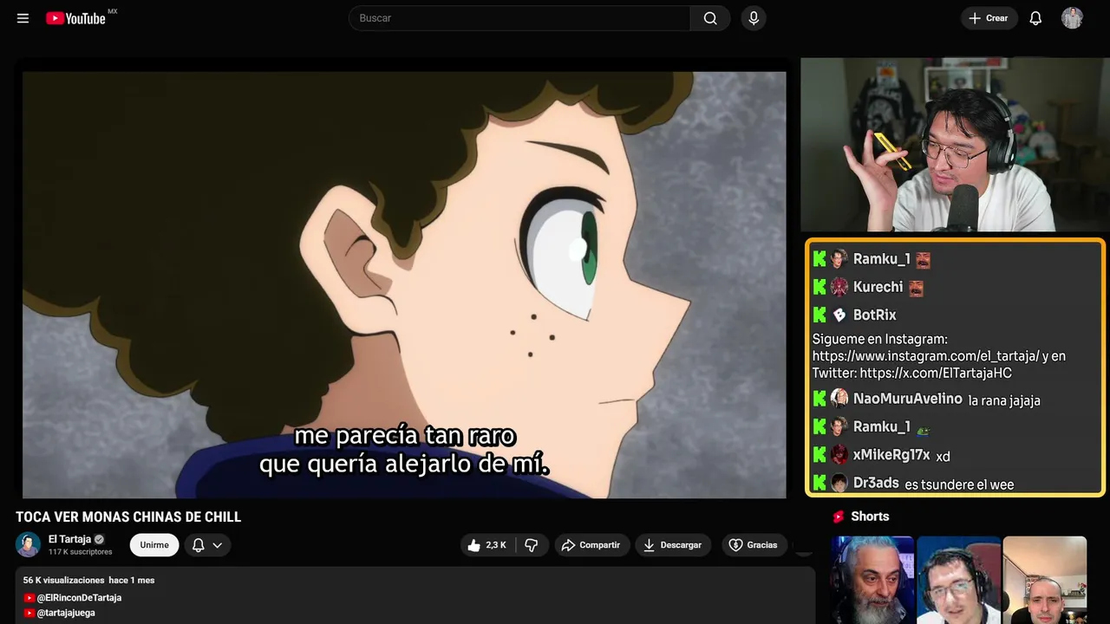The width and height of the screenshot is (1110, 624).
Task: Click the avatar next to NaoMuruAvelino
Action: 839,399
